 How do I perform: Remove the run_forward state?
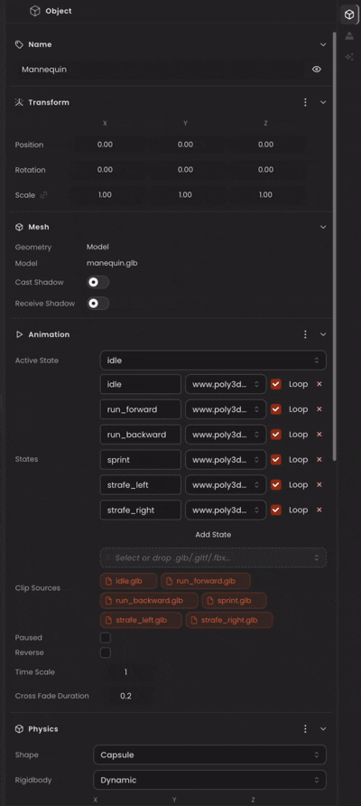tap(319, 409)
